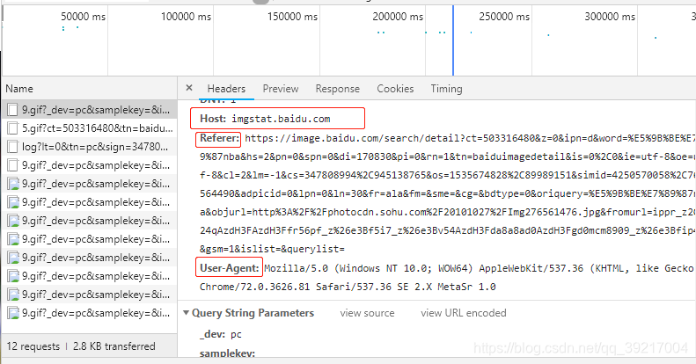Click Chrome/72.0.3626.81 user agent line
696x364 pixels.
pos(348,287)
